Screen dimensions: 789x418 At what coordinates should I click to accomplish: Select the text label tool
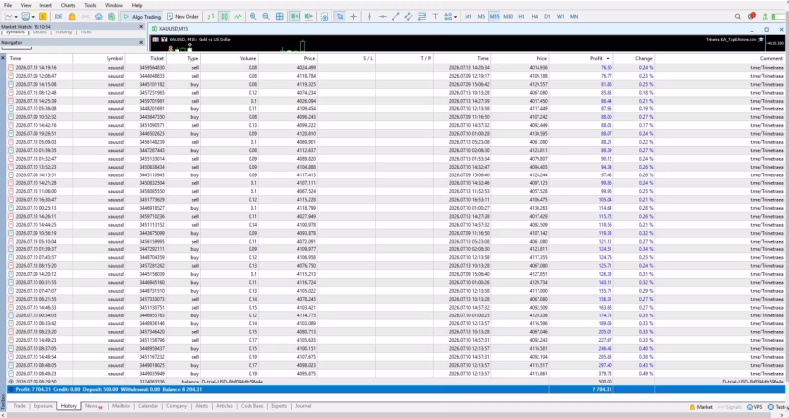[435, 16]
